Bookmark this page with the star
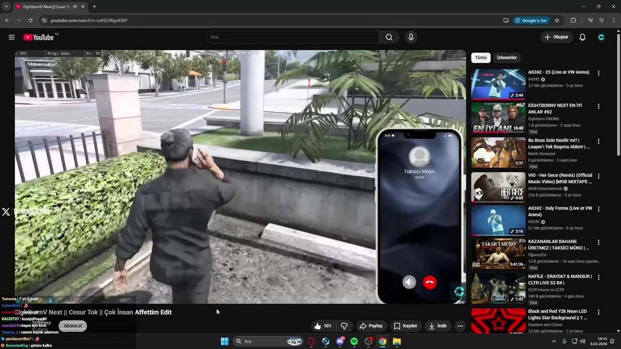The image size is (621, 349). pyautogui.click(x=557, y=20)
